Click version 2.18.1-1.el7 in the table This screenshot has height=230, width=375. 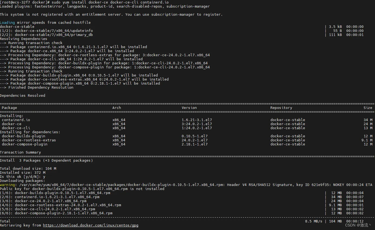pyautogui.click(x=194, y=144)
